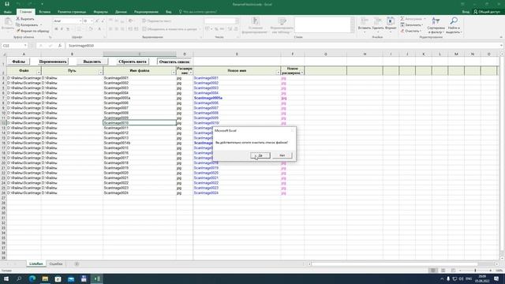Open the Name Box dropdown arrow
The width and height of the screenshot is (505, 284).
pyautogui.click(x=25, y=46)
